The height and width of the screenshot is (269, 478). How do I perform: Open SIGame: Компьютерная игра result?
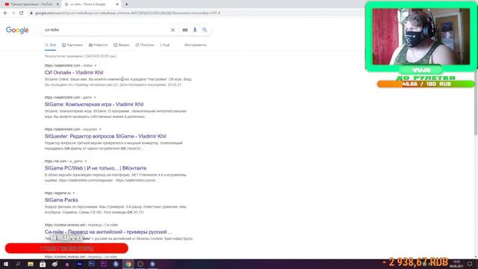pos(94,105)
